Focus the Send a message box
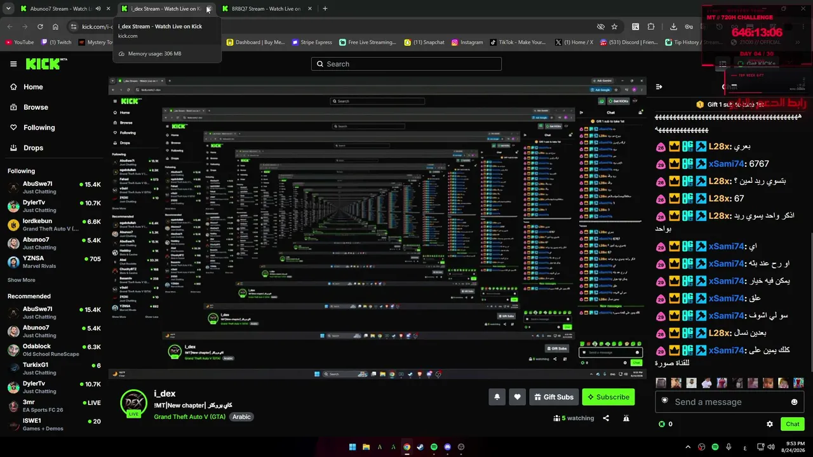Viewport: 813px width, 457px height. click(730, 402)
